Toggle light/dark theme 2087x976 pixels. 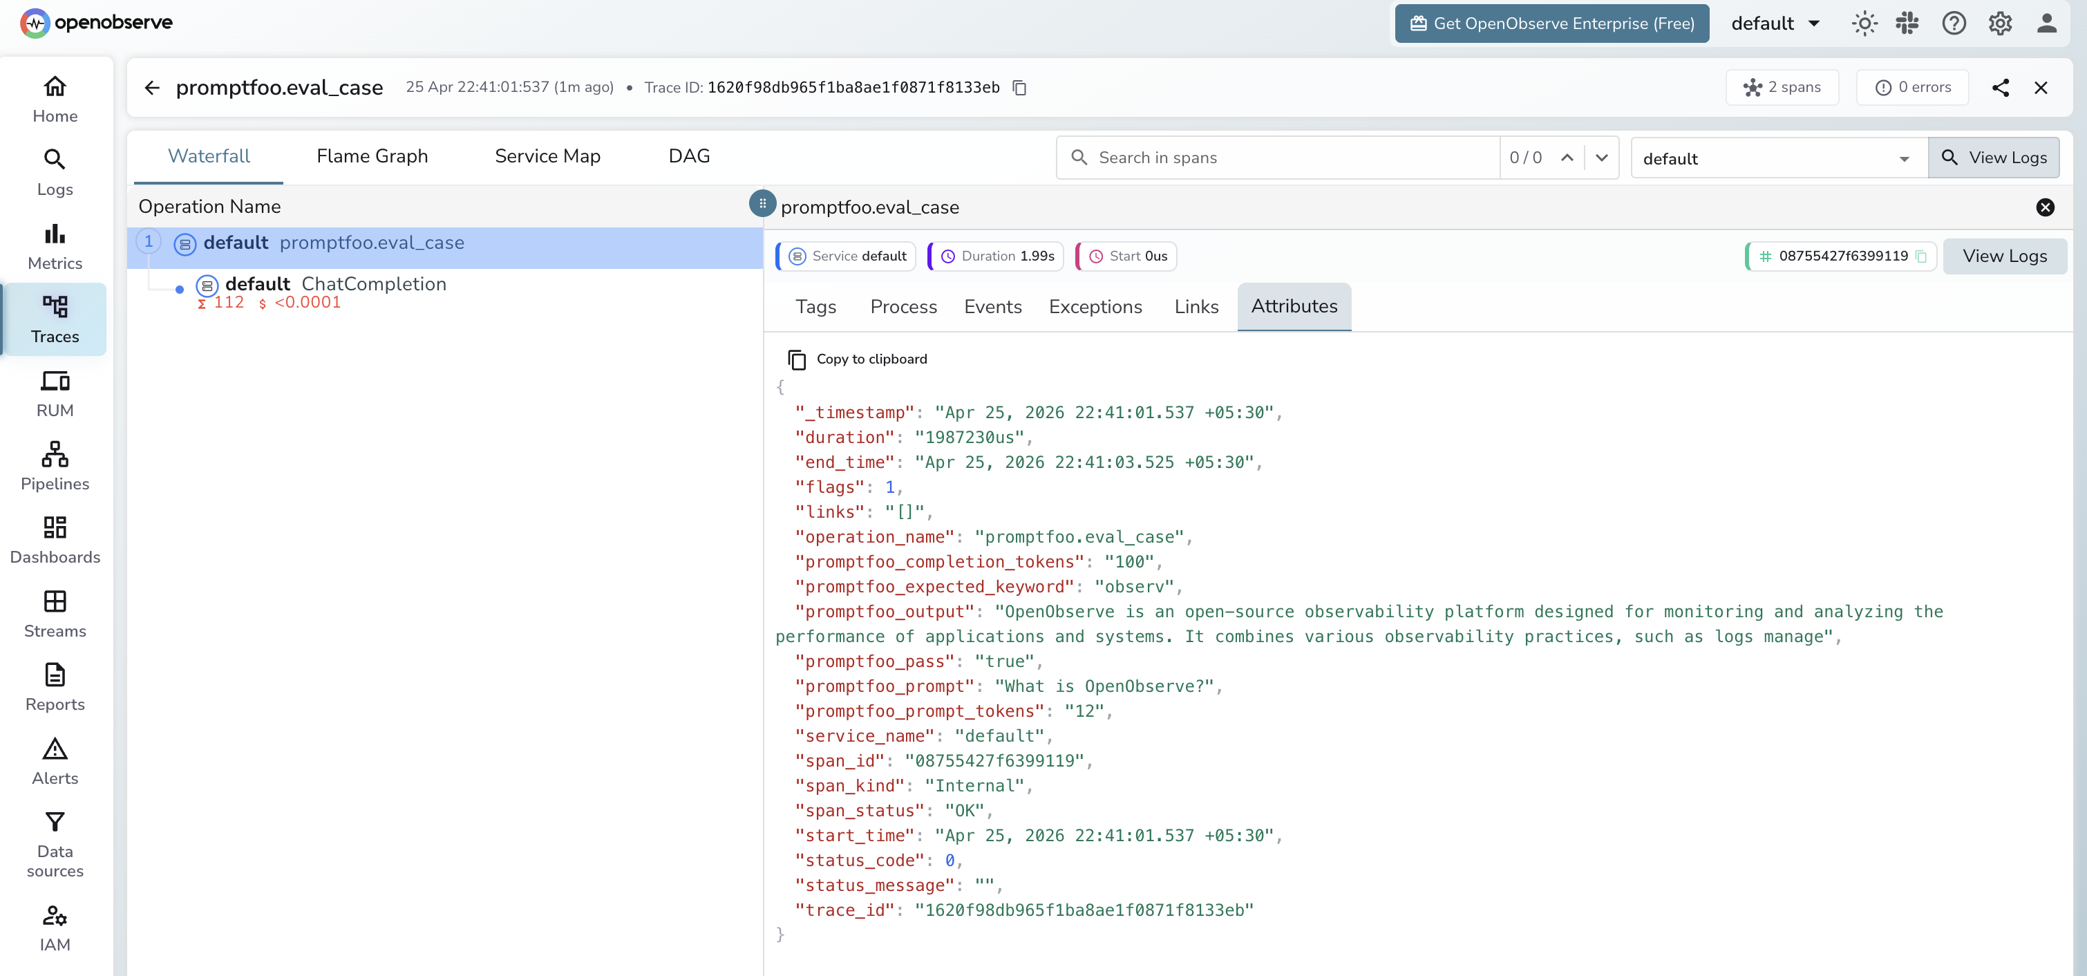(x=1864, y=24)
